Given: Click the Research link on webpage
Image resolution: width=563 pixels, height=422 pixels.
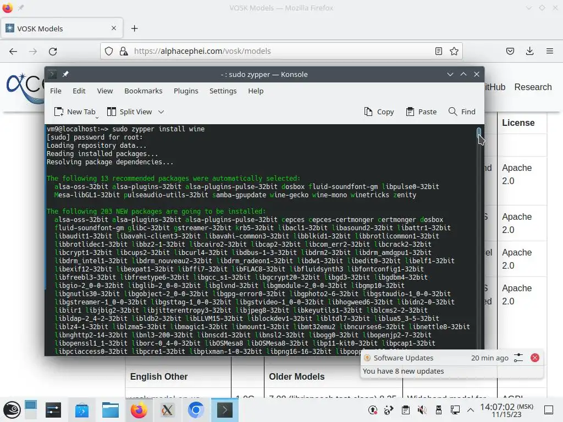Looking at the screenshot, I should click(x=533, y=87).
